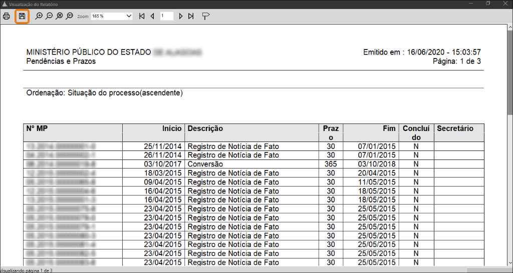The width and height of the screenshot is (513, 273).
Task: Click the 'Fim' column header
Action: click(371, 132)
